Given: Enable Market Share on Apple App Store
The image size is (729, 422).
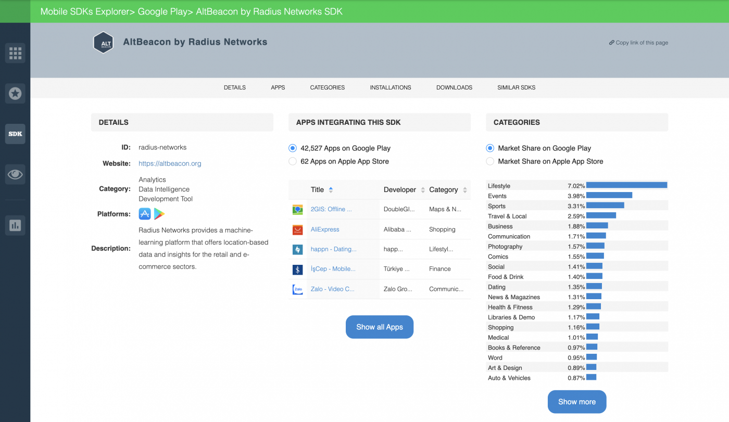Looking at the screenshot, I should click(490, 161).
